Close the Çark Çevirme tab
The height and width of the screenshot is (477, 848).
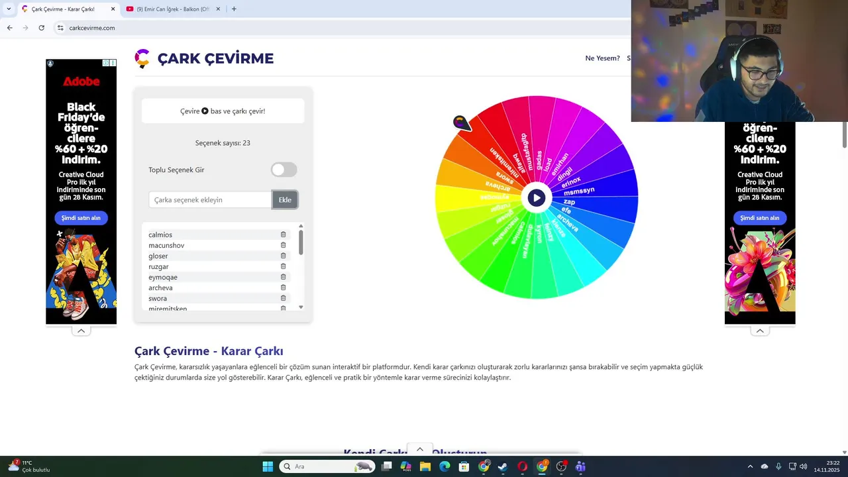coord(113,9)
